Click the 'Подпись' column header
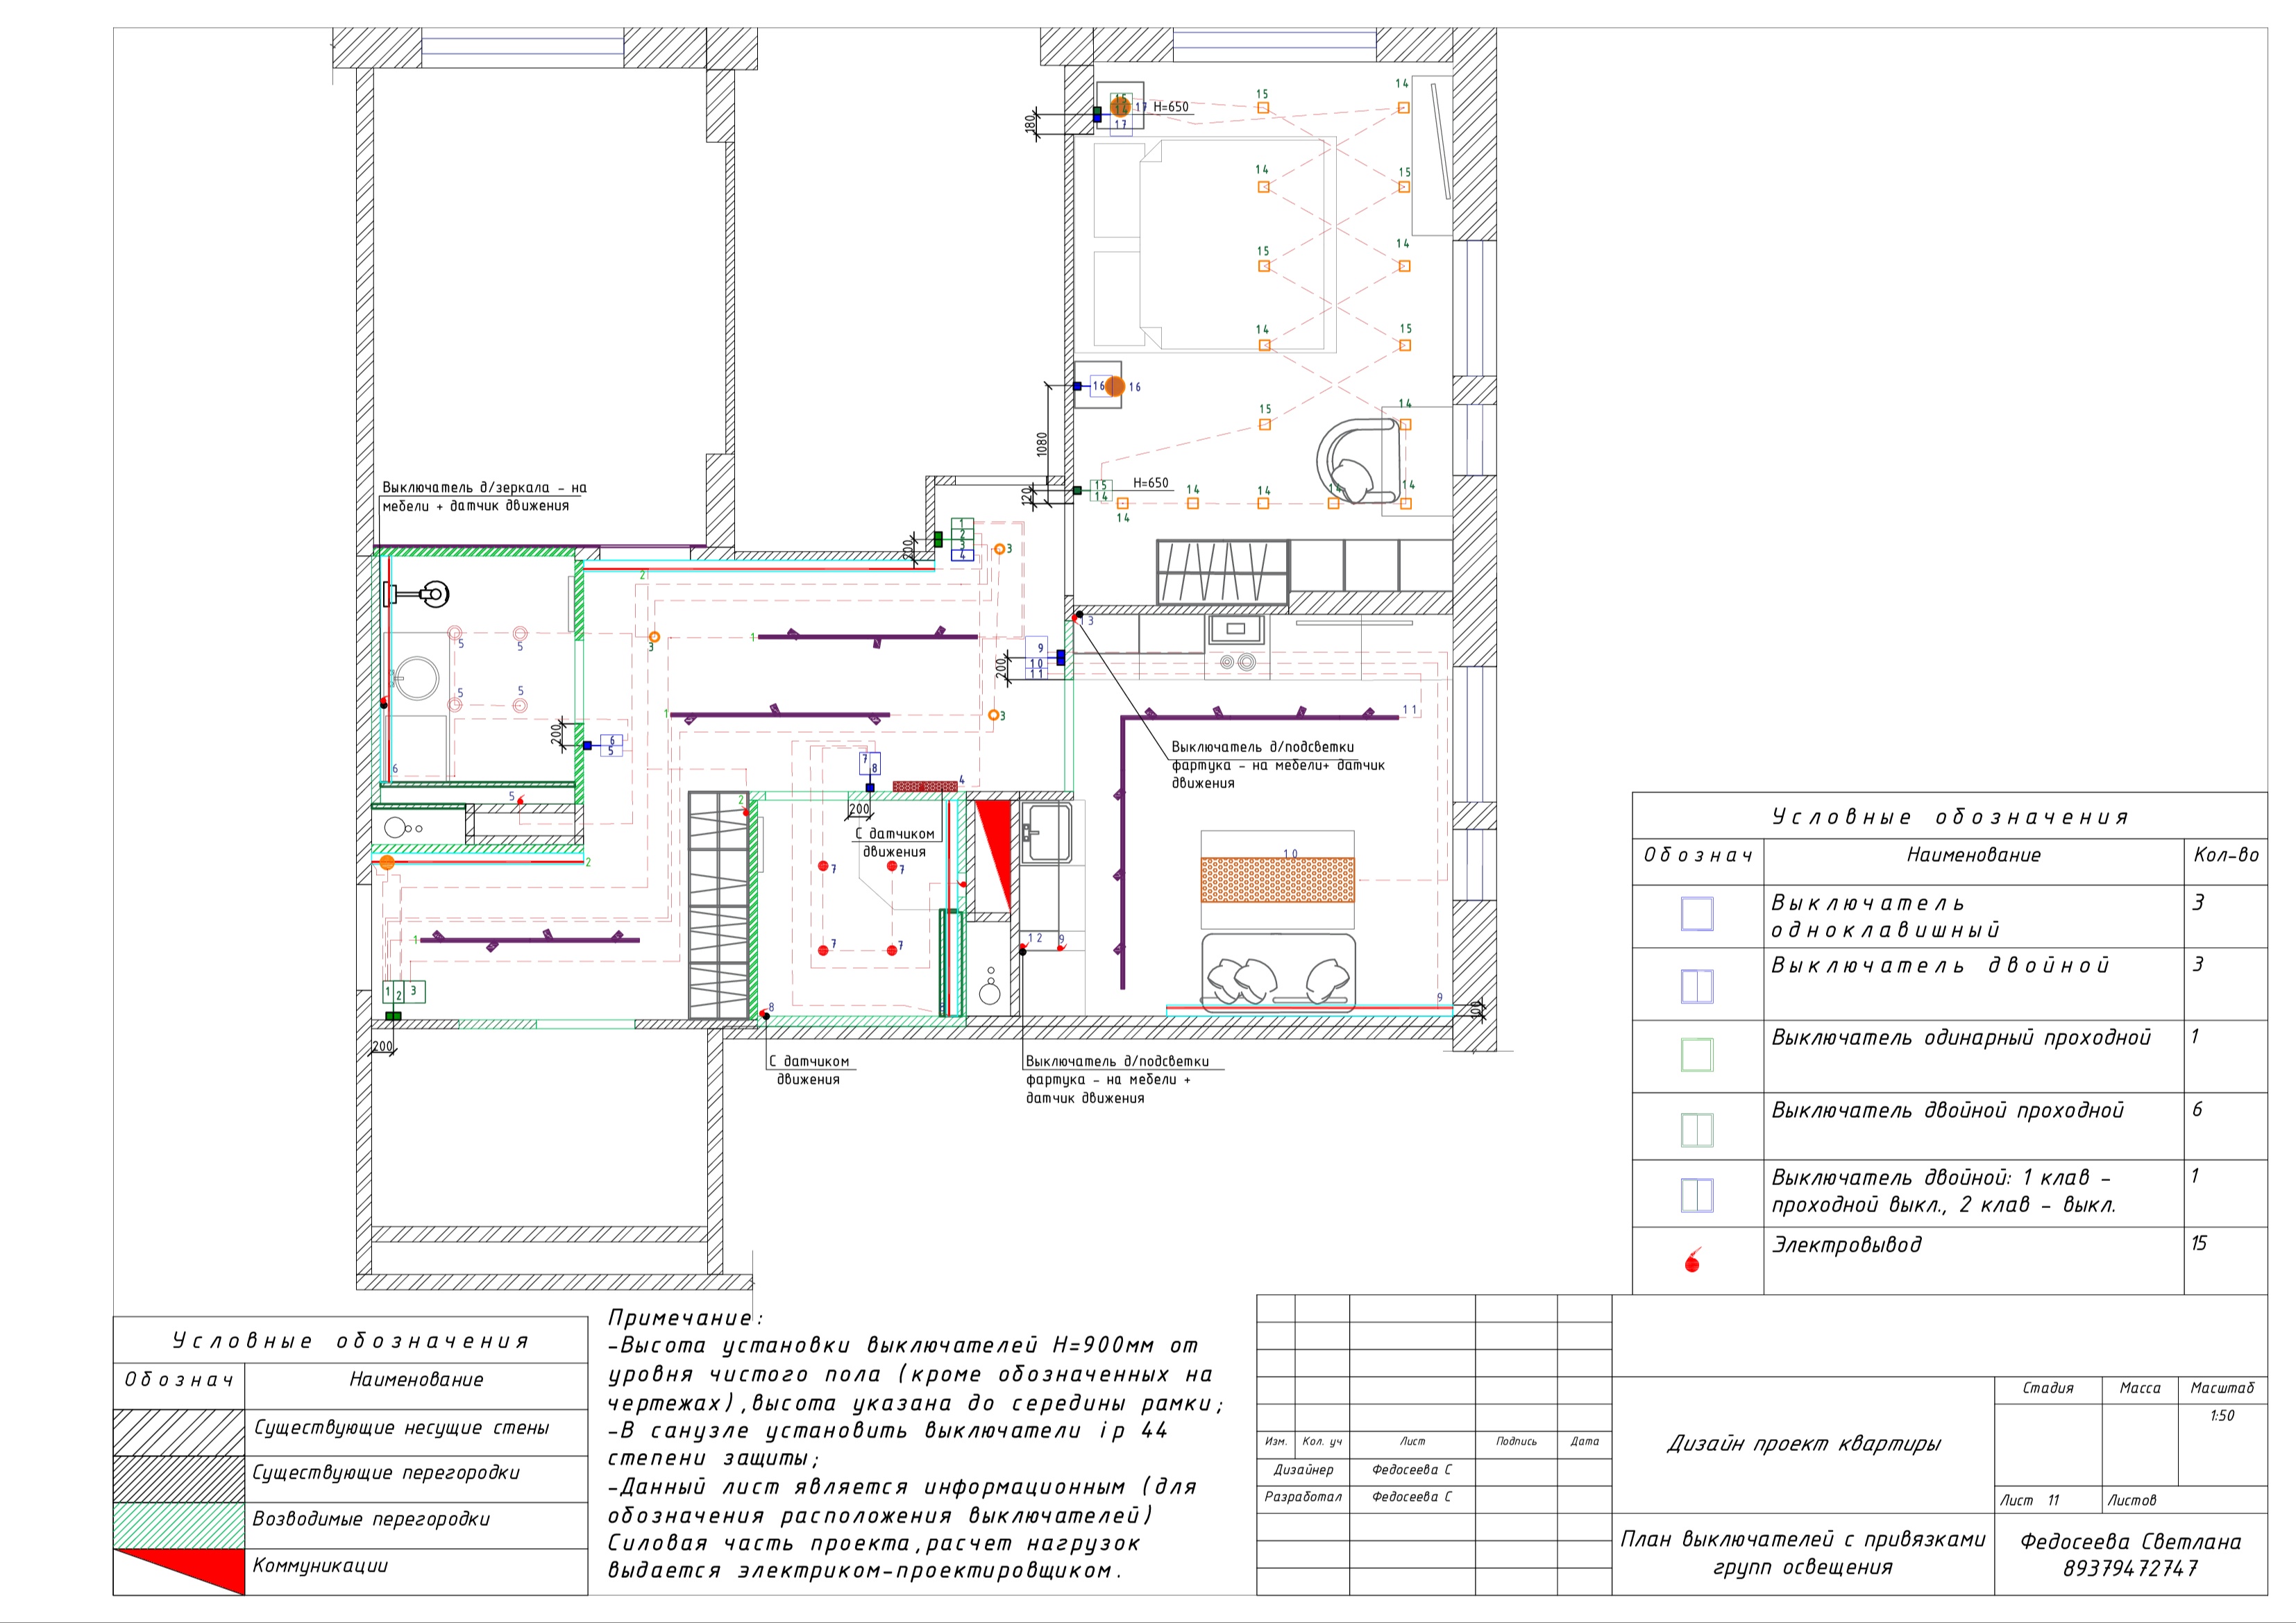 1516,1441
